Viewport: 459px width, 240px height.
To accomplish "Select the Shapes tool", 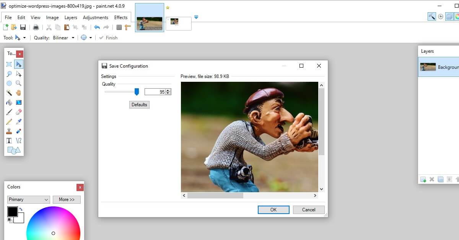I will point(14,151).
